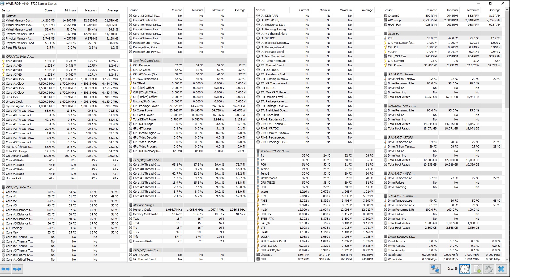The image size is (548, 277).
Task: Click the thermometer icon beside CPU IA Cores
Action: pos(131,70)
